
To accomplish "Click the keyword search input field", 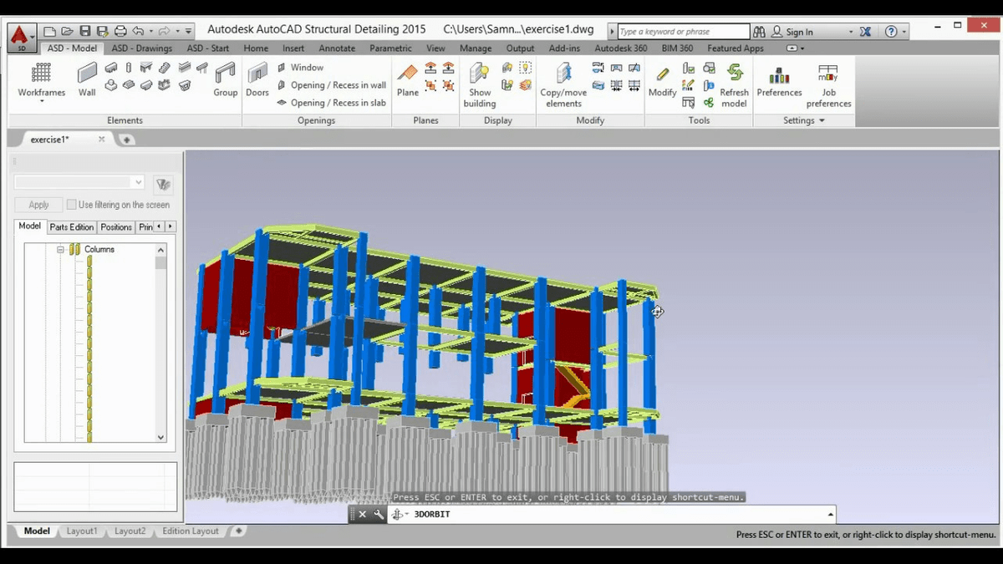I will 684,32.
